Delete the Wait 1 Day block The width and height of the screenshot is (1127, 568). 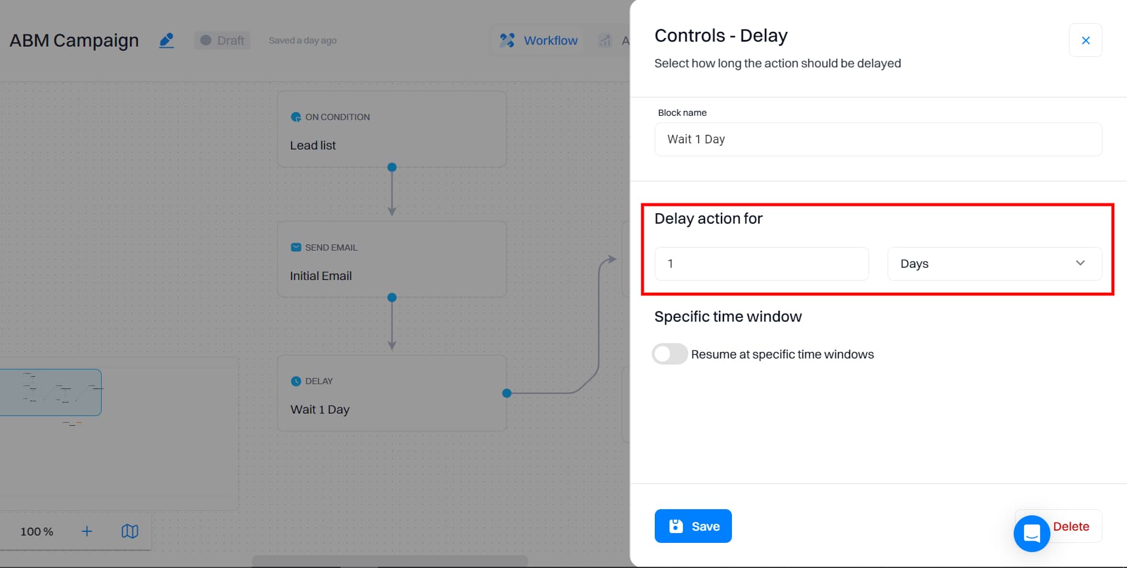[x=1071, y=526]
